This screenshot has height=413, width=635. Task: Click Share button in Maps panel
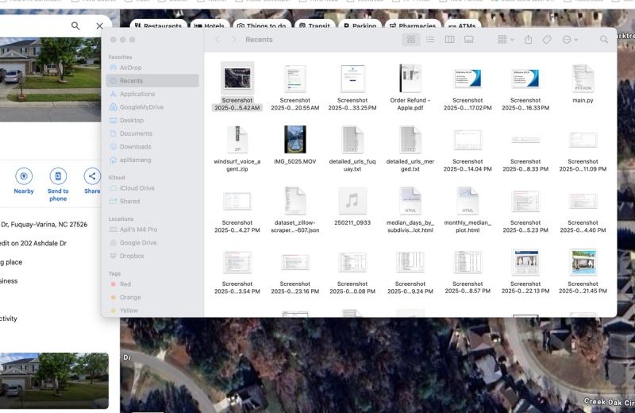tap(92, 181)
